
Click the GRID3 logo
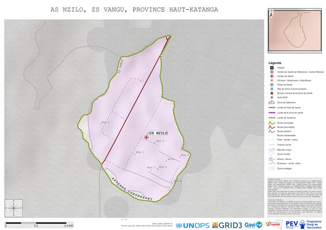pos(227,225)
